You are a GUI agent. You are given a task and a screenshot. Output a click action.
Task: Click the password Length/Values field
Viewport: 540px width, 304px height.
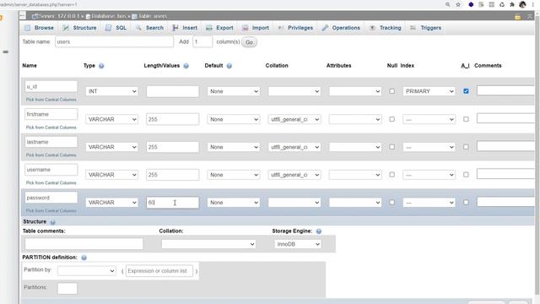(172, 203)
